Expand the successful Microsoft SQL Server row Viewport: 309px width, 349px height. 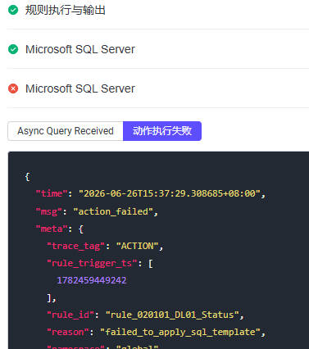(x=158, y=49)
